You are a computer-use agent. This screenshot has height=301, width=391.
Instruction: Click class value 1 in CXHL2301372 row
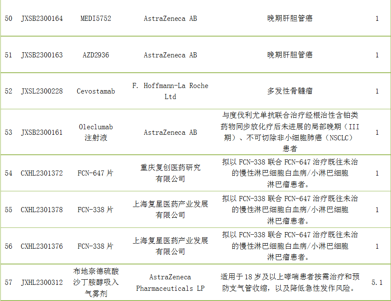tap(377, 173)
